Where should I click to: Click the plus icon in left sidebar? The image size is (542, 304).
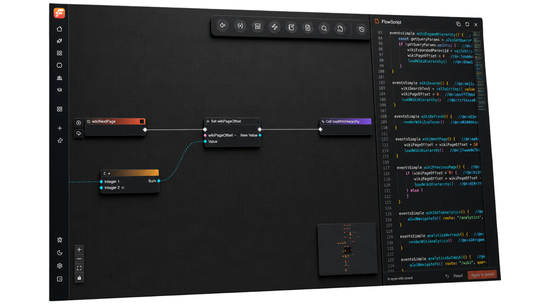click(60, 128)
